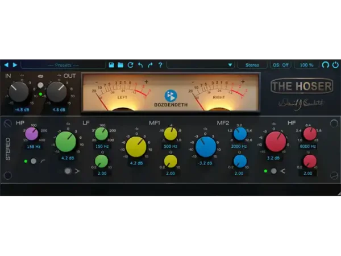Edit the MF1 Q 2.00 value

click(x=170, y=174)
